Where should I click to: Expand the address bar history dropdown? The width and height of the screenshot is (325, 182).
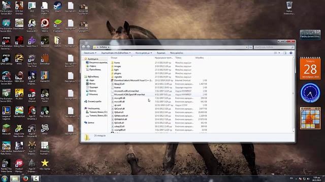pos(247,47)
